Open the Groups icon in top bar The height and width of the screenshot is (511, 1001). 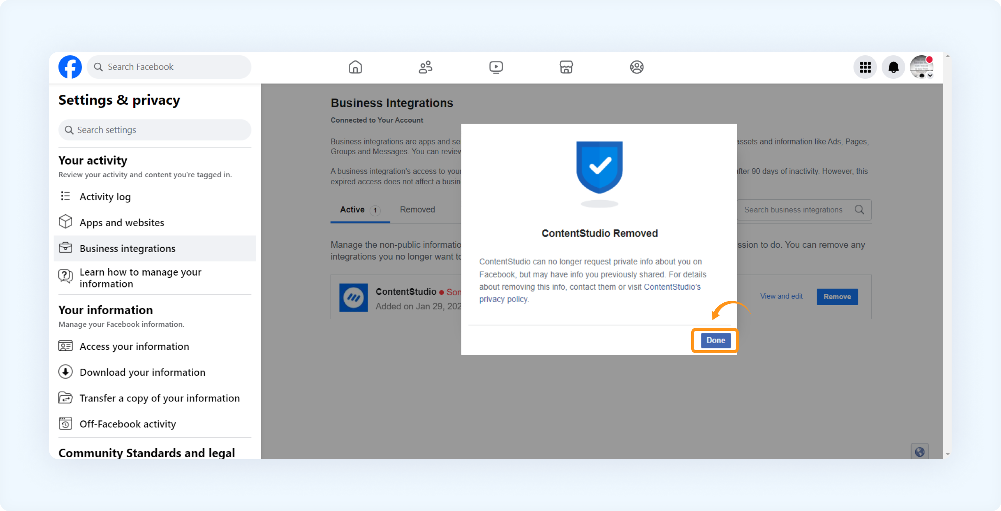click(x=637, y=67)
